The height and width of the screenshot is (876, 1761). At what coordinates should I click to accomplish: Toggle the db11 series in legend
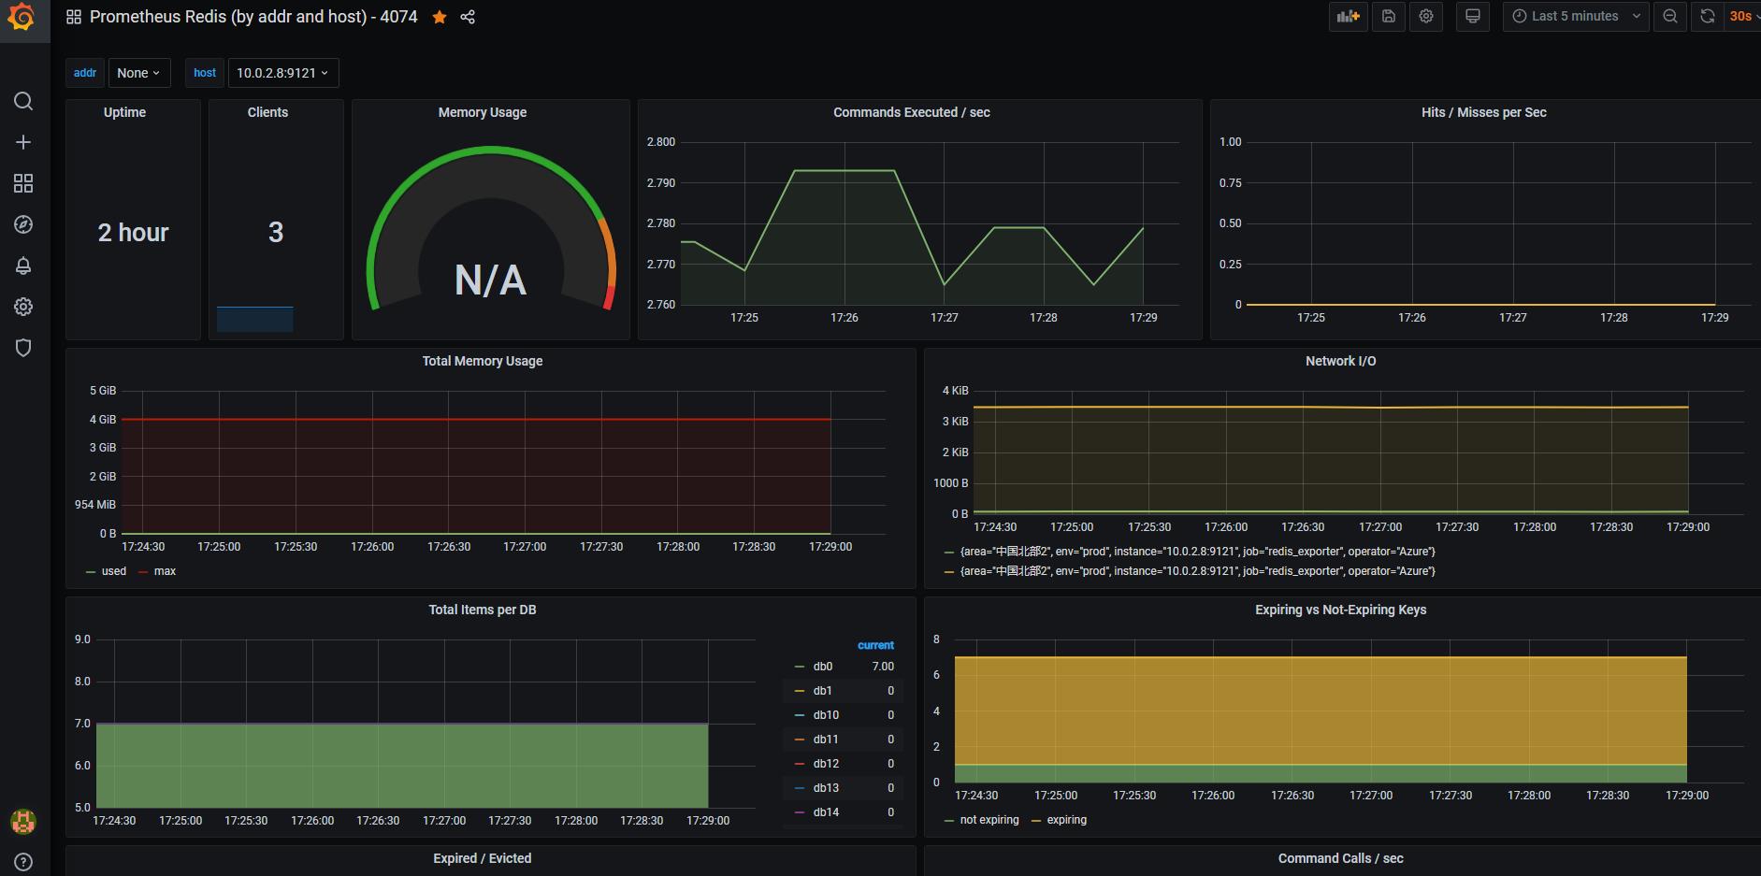click(x=826, y=740)
